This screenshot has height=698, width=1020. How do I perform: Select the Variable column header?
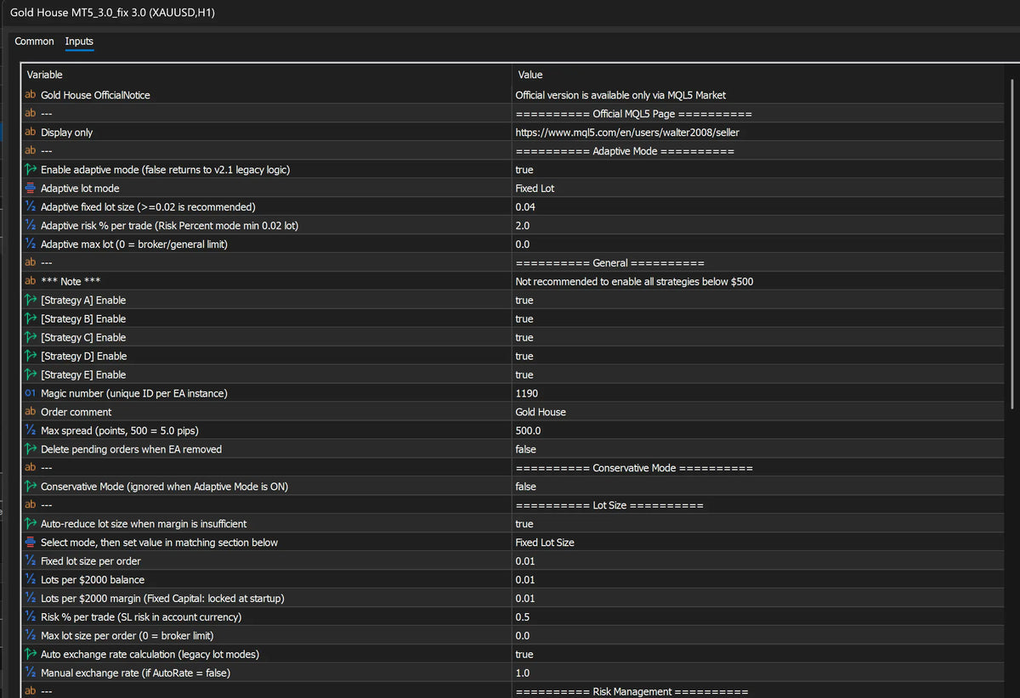[x=45, y=75]
